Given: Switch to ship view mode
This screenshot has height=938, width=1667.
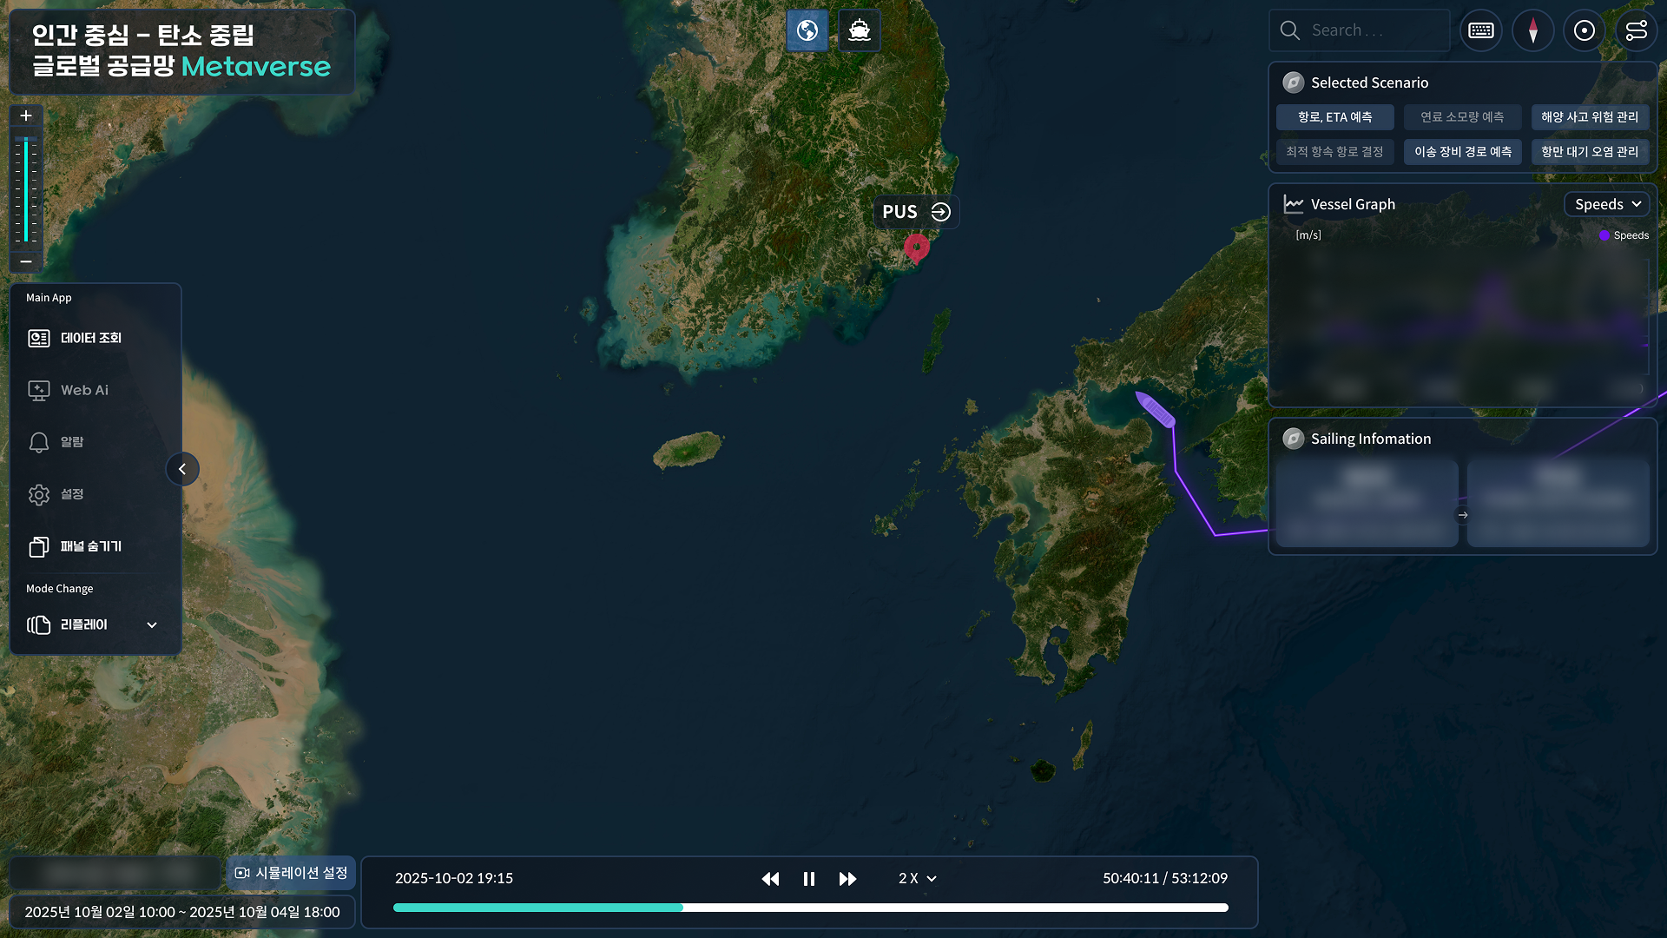Looking at the screenshot, I should click(x=860, y=30).
